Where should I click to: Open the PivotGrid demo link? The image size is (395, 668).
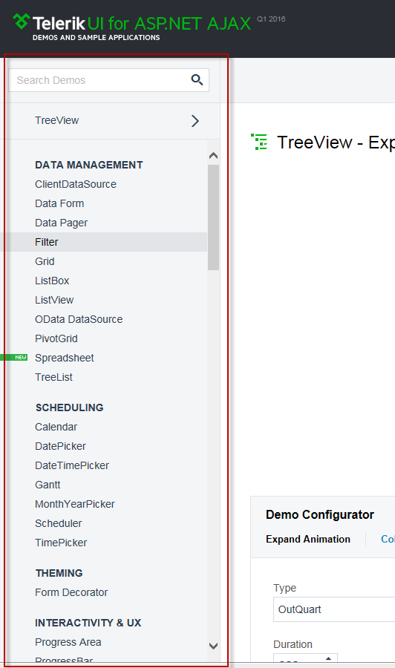click(x=56, y=338)
